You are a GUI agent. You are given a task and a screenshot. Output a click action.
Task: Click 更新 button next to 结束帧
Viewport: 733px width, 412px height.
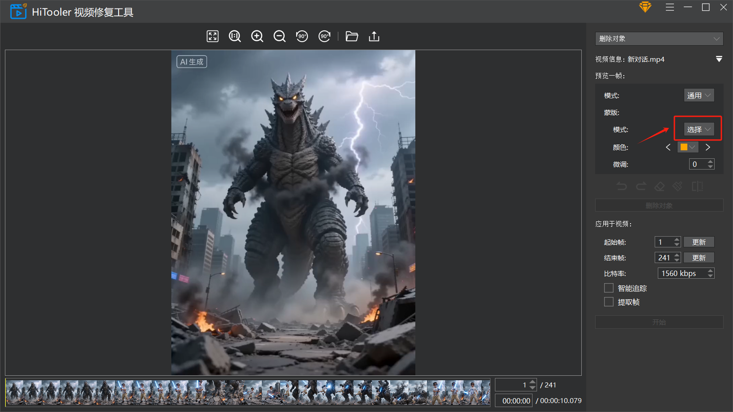699,258
